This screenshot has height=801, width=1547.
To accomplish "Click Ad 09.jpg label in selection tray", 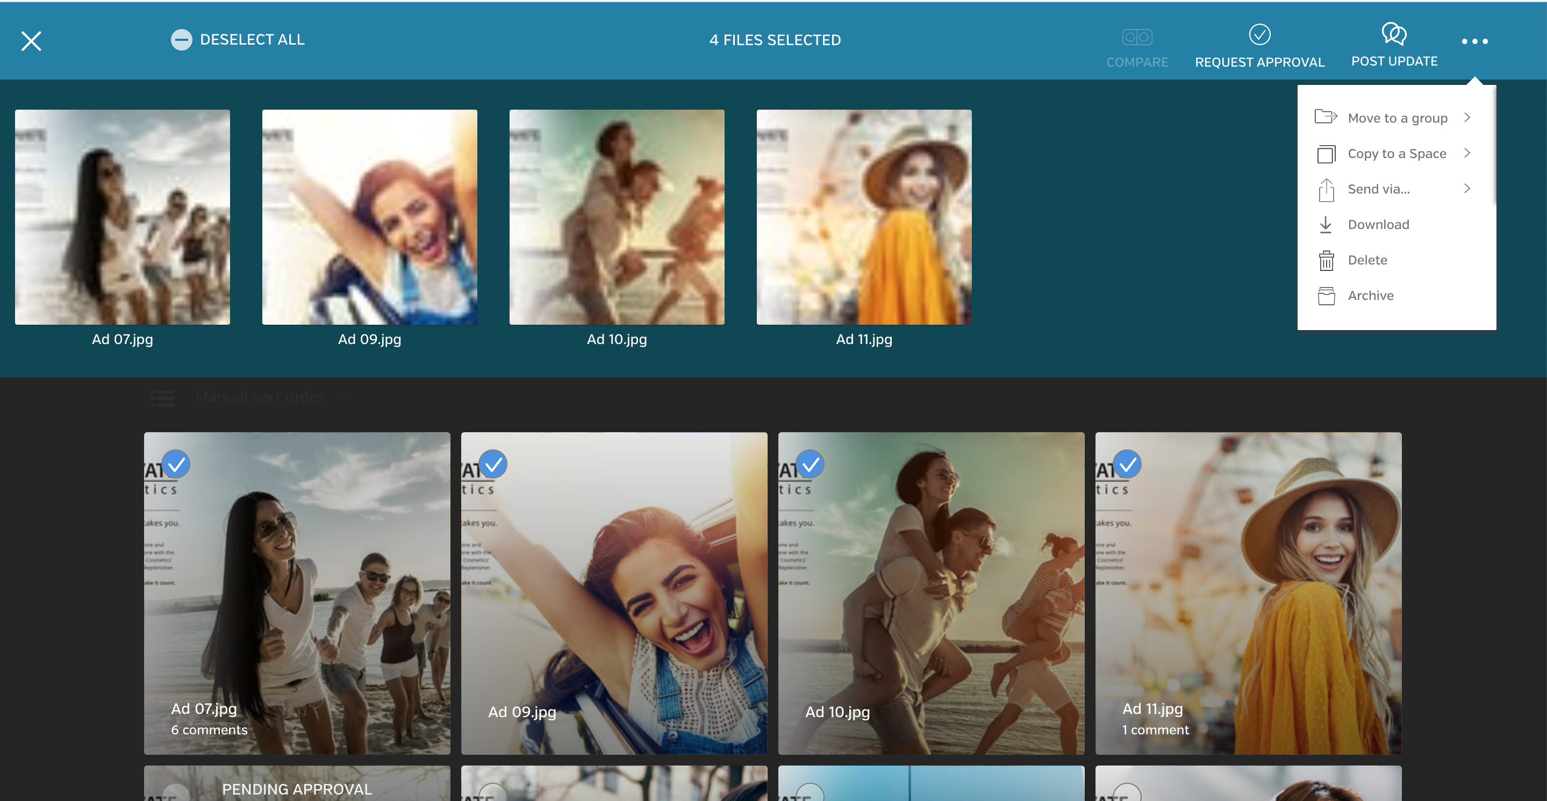I will tap(369, 339).
